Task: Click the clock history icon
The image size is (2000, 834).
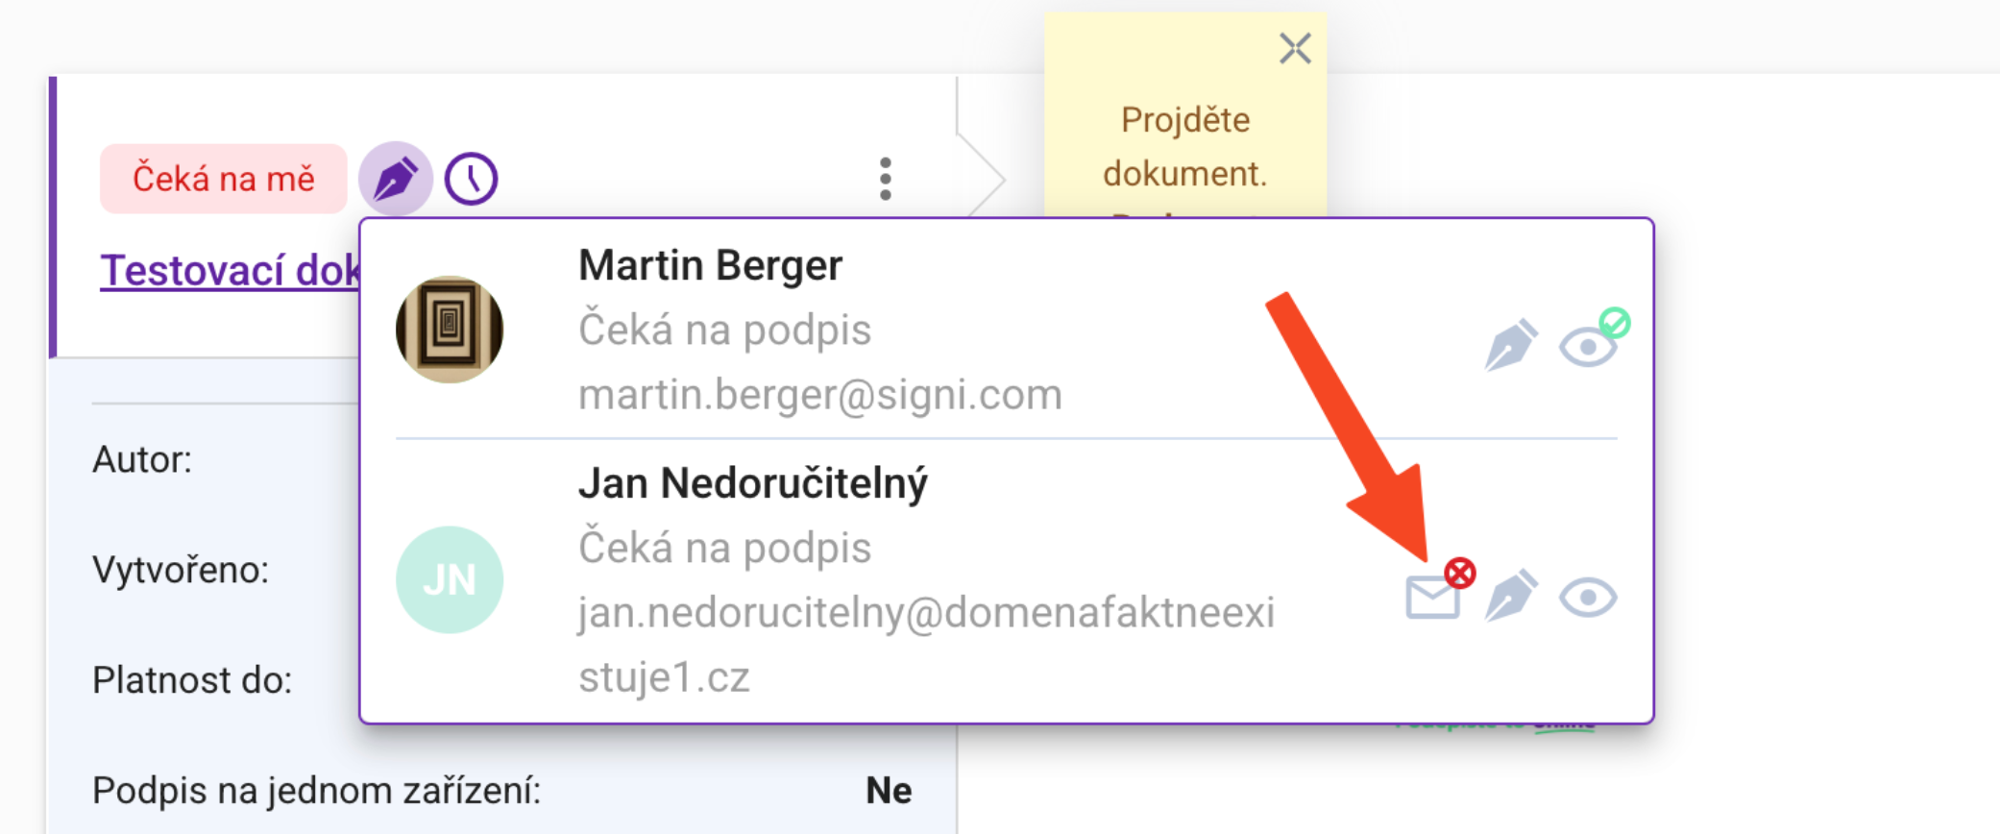Action: click(x=471, y=179)
